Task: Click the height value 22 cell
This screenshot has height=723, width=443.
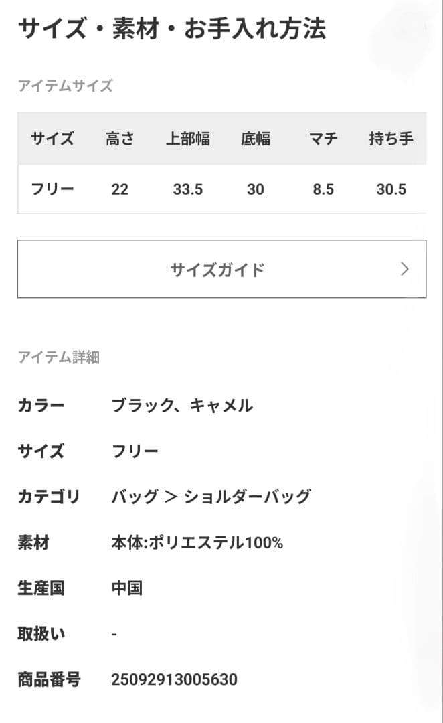Action: coord(120,189)
